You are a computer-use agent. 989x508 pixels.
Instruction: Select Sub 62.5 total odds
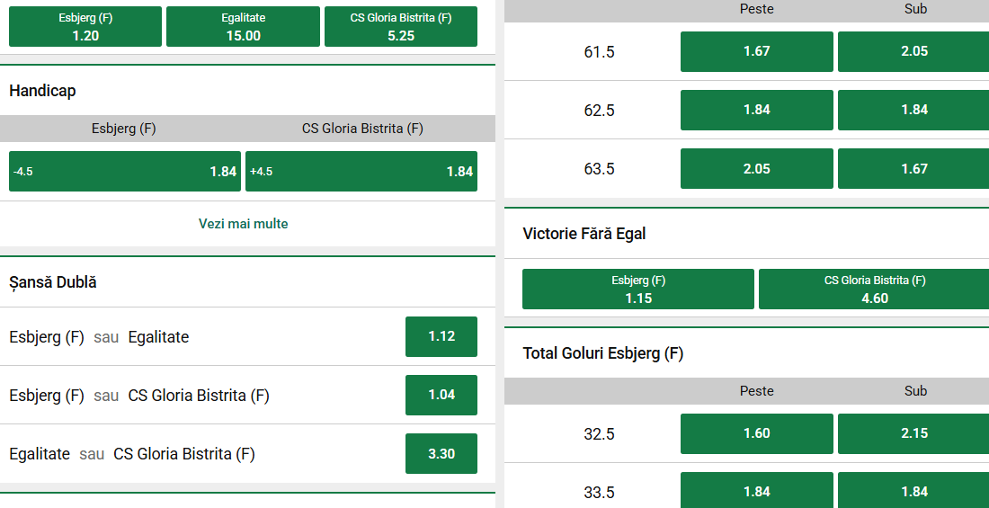coord(913,110)
